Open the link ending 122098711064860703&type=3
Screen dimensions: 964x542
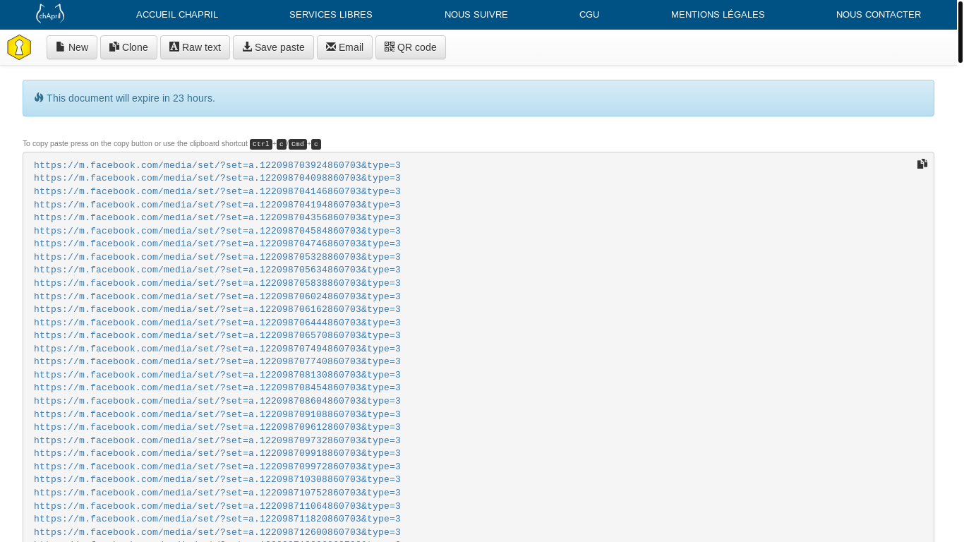click(217, 506)
